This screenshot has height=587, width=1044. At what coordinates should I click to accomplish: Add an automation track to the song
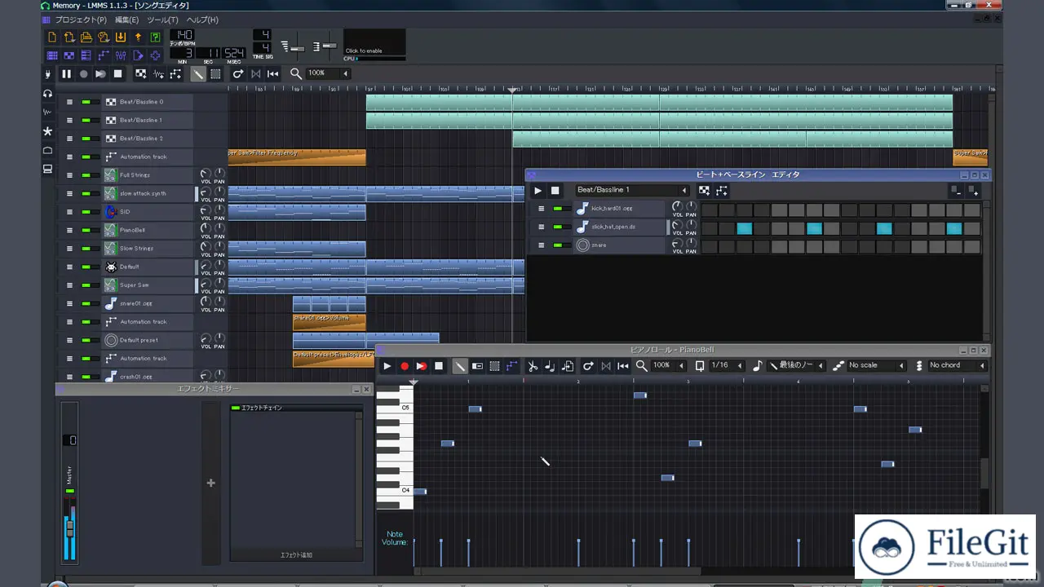tap(175, 73)
